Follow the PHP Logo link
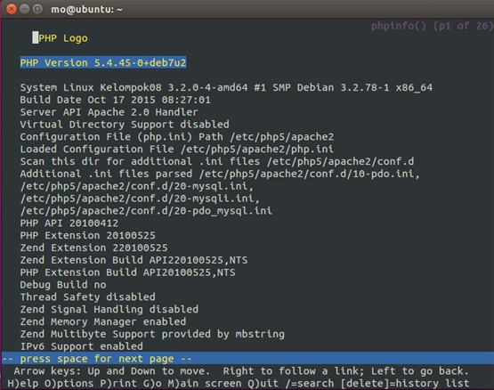The width and height of the screenshot is (494, 390). [x=63, y=38]
